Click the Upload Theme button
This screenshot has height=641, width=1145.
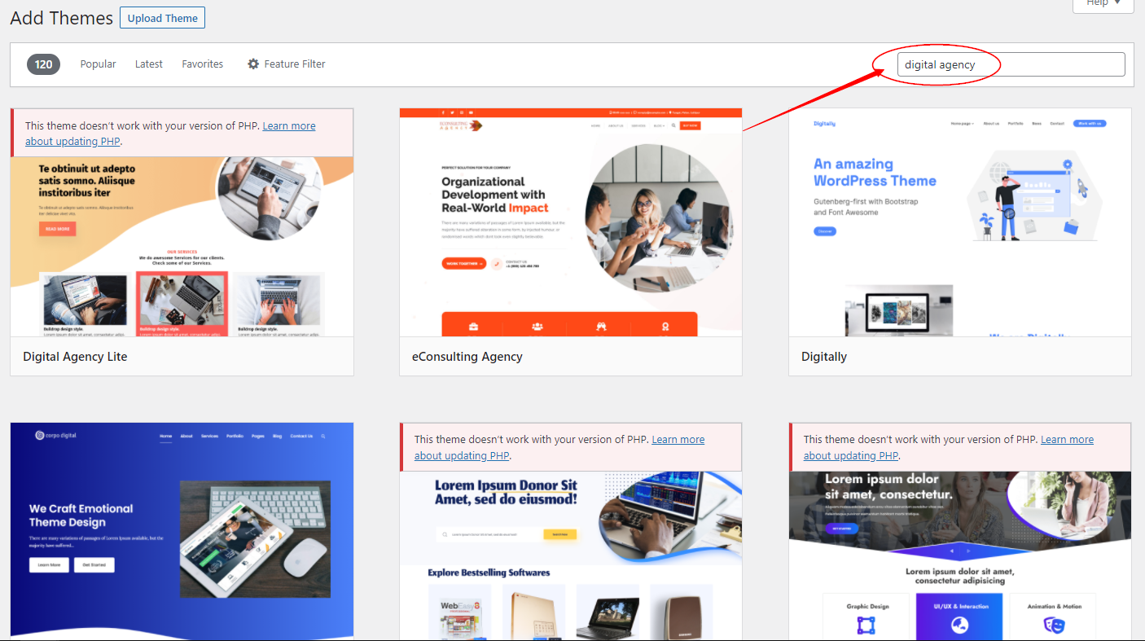tap(162, 18)
